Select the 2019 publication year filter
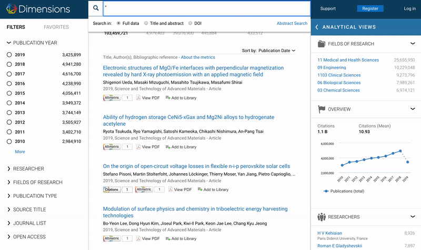This screenshot has width=421, height=250. click(x=9, y=55)
